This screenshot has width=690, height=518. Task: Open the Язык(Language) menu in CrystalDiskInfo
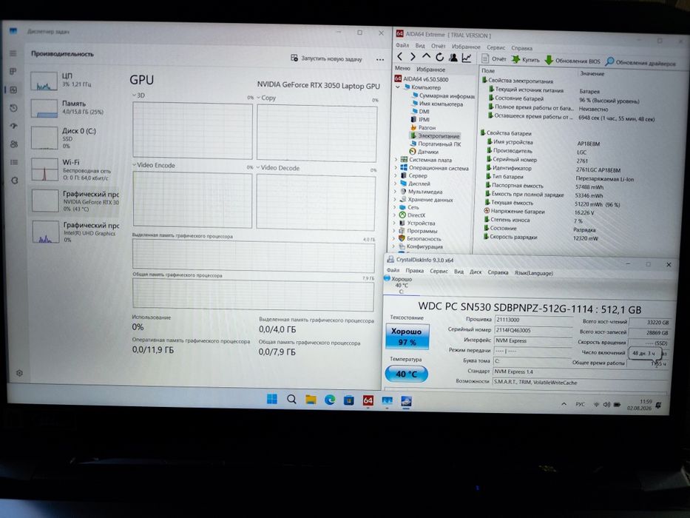pyautogui.click(x=534, y=273)
